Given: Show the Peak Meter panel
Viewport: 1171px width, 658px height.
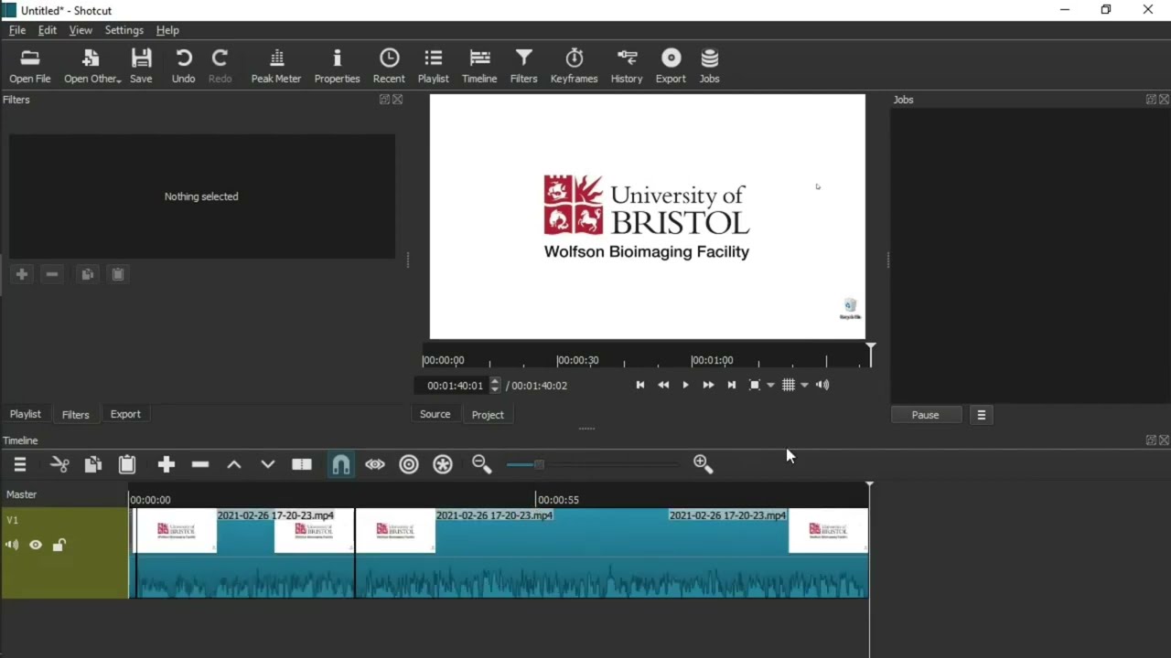Looking at the screenshot, I should [x=276, y=67].
